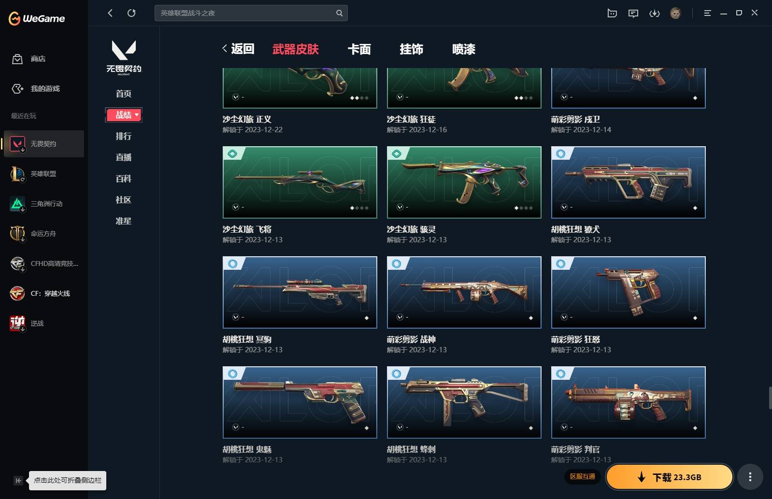Click the 返回 back link
772x499 pixels.
pos(239,49)
